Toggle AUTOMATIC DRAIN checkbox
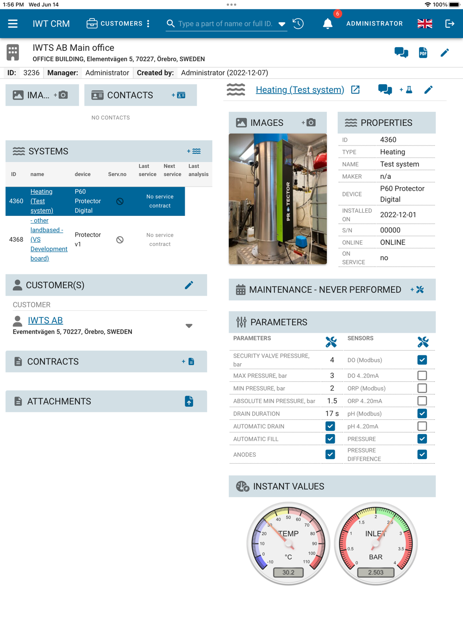Screen dimensions: 463x618 click(x=330, y=426)
